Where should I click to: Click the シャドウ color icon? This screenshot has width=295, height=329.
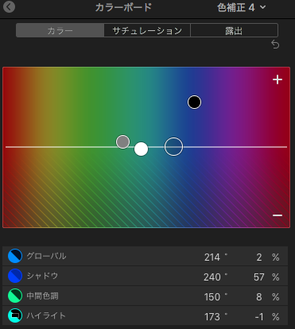15,276
